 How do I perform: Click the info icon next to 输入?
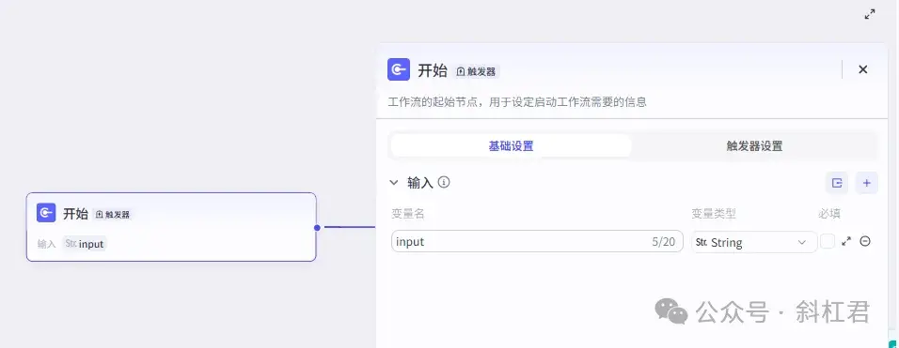click(444, 182)
